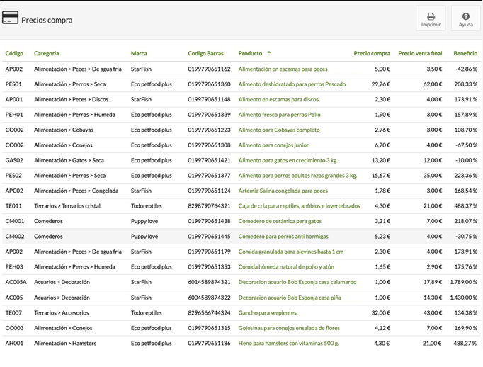483x367 pixels.
Task: Open Alimentación en escamas para peces
Action: (x=283, y=69)
